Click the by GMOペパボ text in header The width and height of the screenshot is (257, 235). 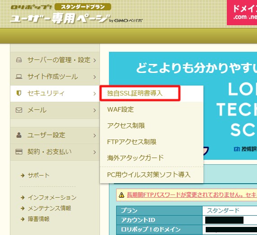click(x=126, y=21)
